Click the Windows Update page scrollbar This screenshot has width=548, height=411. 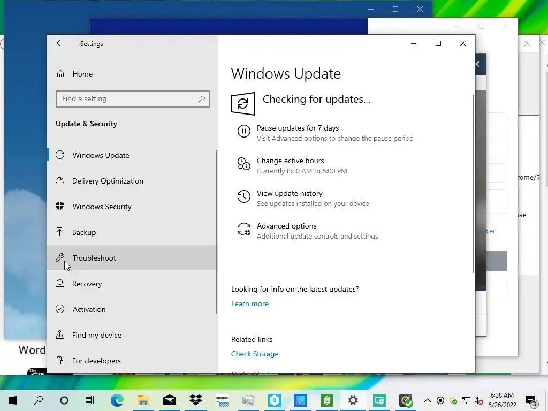pos(474,184)
